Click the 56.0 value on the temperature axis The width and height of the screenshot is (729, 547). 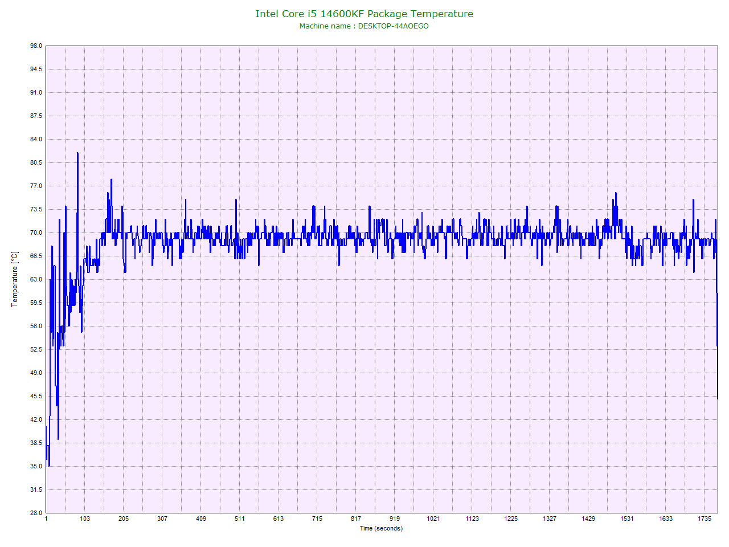point(36,326)
